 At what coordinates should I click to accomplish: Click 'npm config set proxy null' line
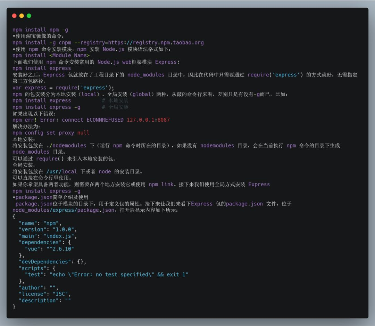[x=51, y=133]
